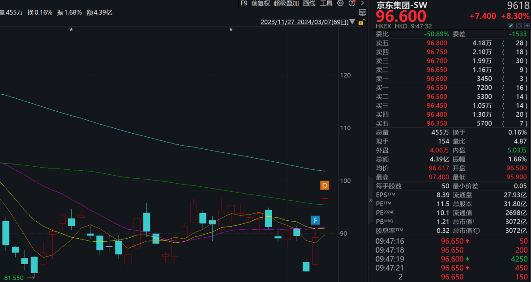Click the percent change +8.30%
Viewport: 531px width, 282px height.
(x=515, y=16)
